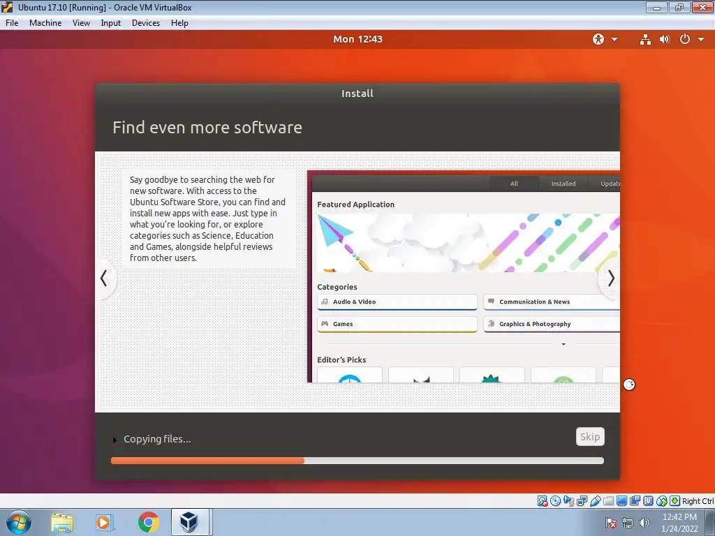Click Windows tray network icon
The image size is (715, 536).
628,523
